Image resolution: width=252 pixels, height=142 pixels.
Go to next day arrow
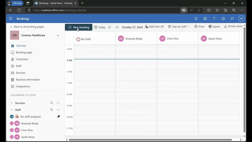[x=117, y=27]
